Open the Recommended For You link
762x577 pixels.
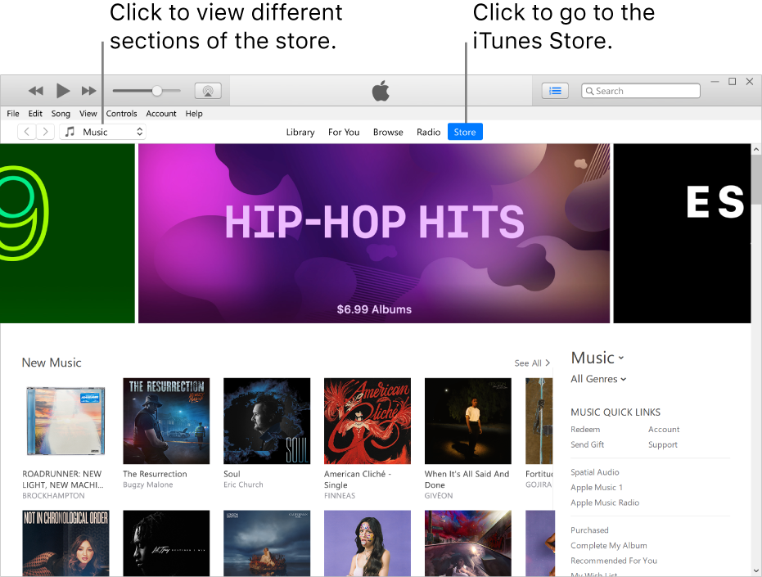[614, 561]
